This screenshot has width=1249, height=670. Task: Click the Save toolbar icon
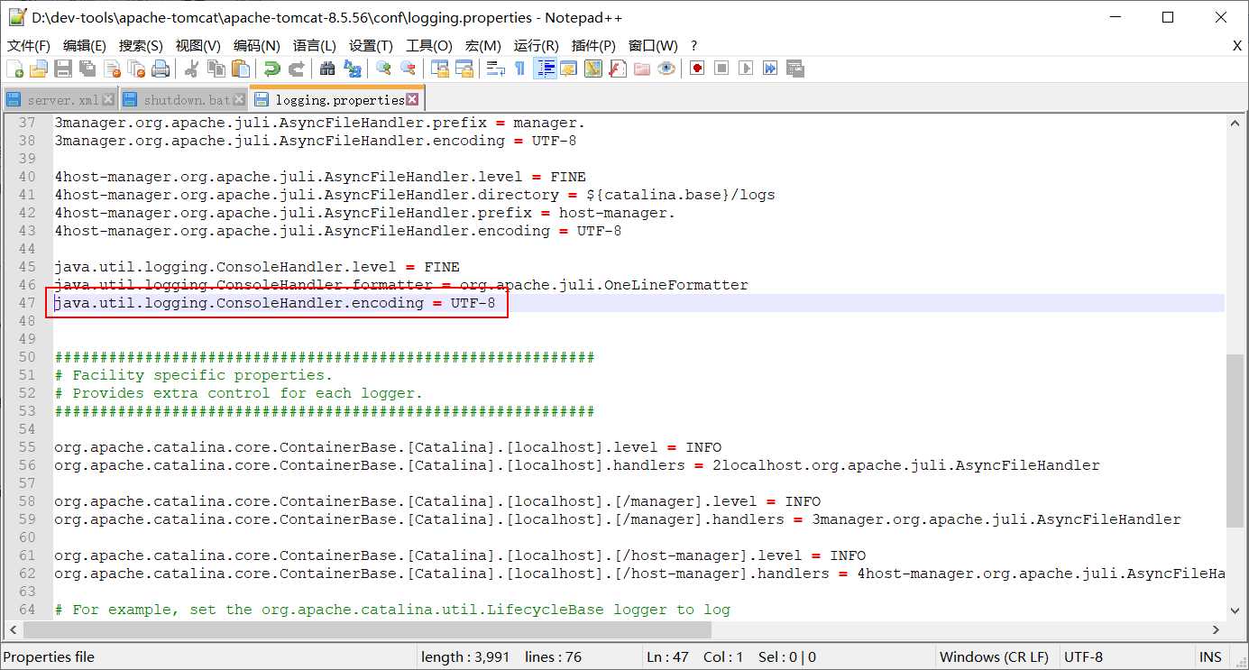tap(63, 69)
